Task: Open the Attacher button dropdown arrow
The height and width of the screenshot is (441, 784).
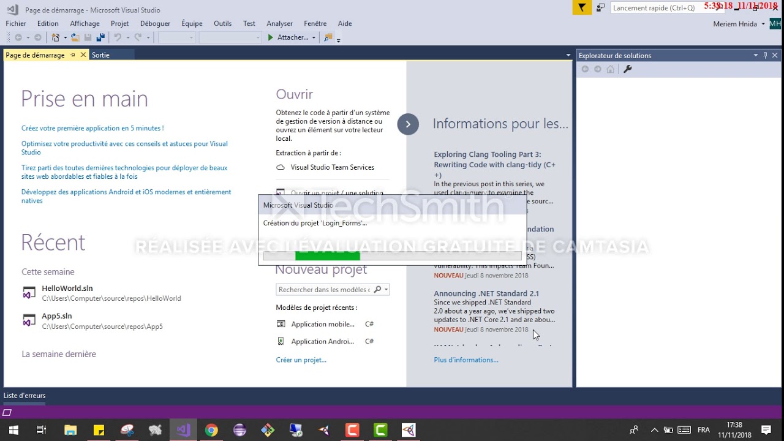Action: 314,37
